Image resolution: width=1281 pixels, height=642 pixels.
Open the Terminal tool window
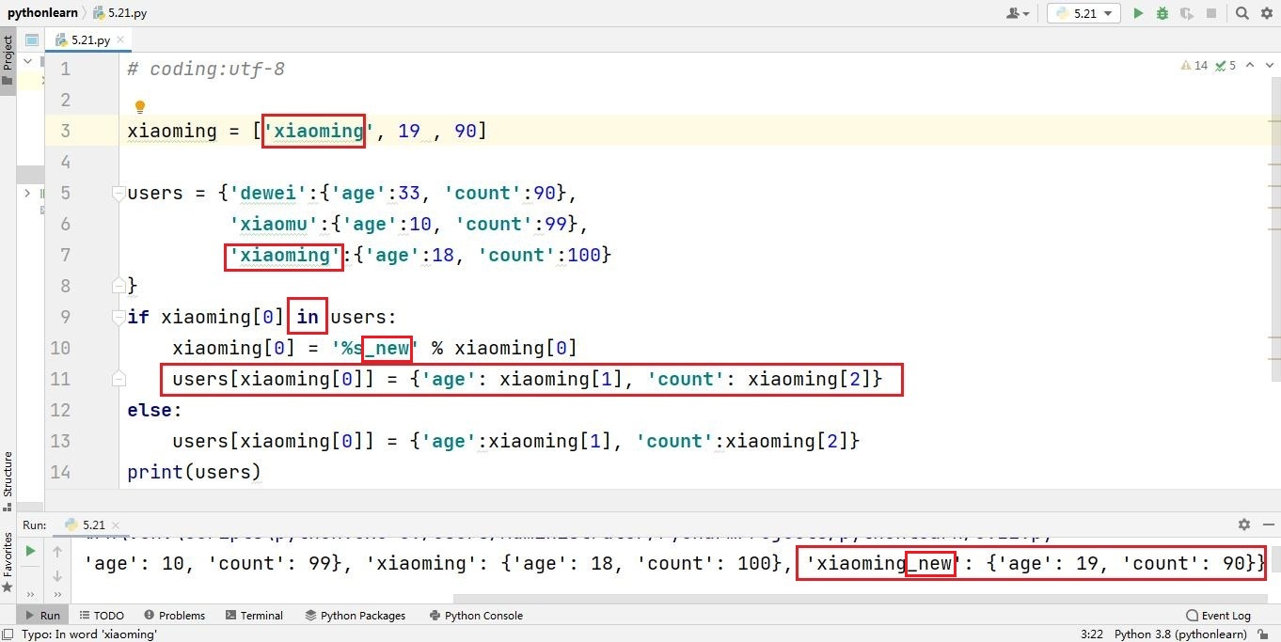click(254, 616)
